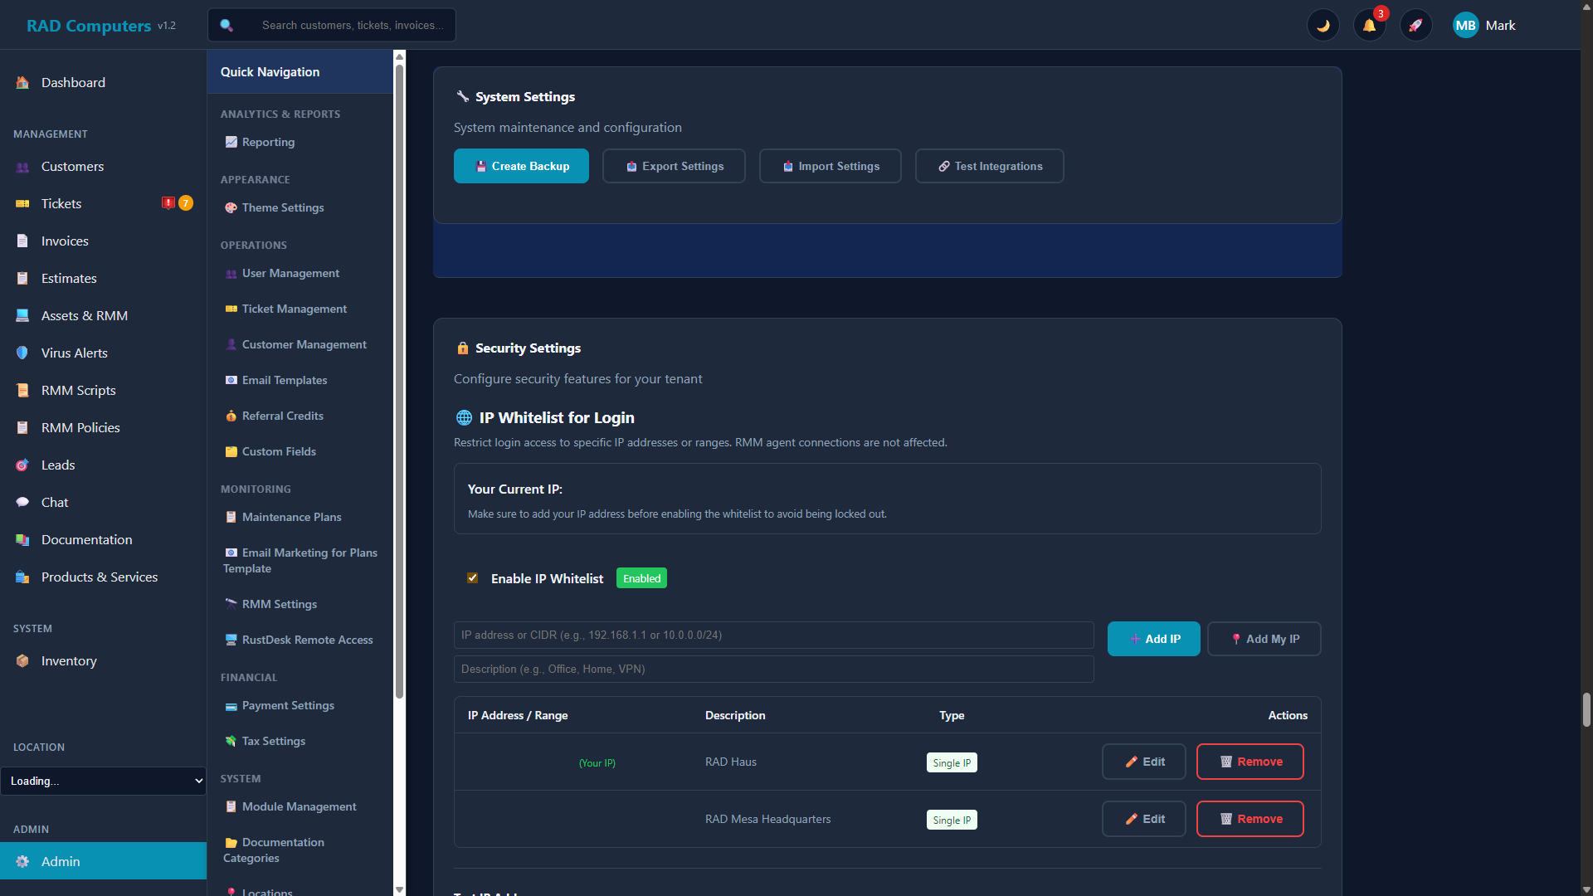Image resolution: width=1593 pixels, height=896 pixels.
Task: Uncheck the Enable IP Whitelist checkbox
Action: pyautogui.click(x=473, y=577)
